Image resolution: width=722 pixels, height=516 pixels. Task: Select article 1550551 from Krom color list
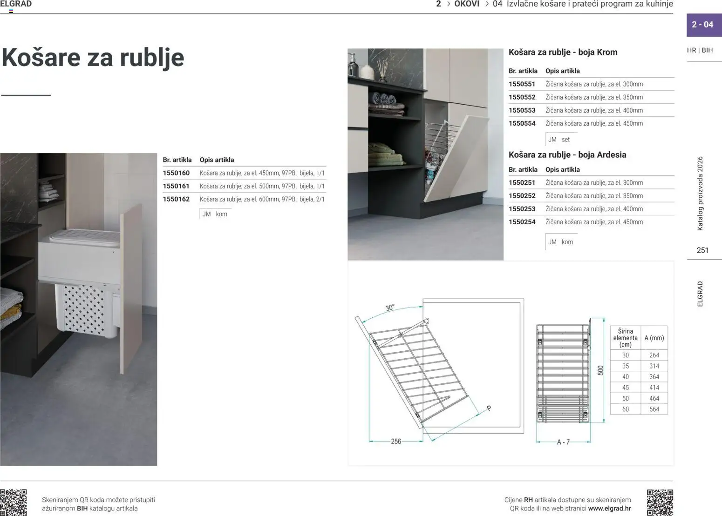(522, 84)
